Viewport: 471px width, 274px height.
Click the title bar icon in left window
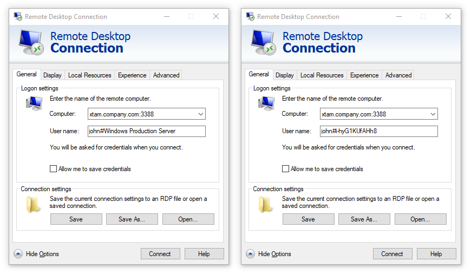[x=18, y=17]
